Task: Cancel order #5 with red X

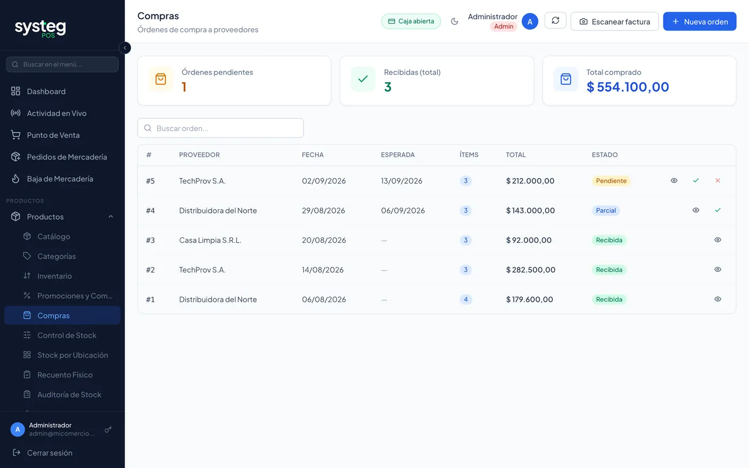Action: (718, 181)
